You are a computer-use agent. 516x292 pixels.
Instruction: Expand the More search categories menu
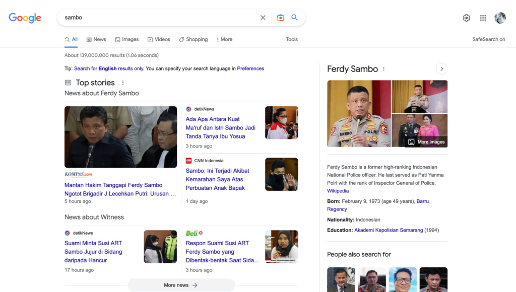(224, 39)
